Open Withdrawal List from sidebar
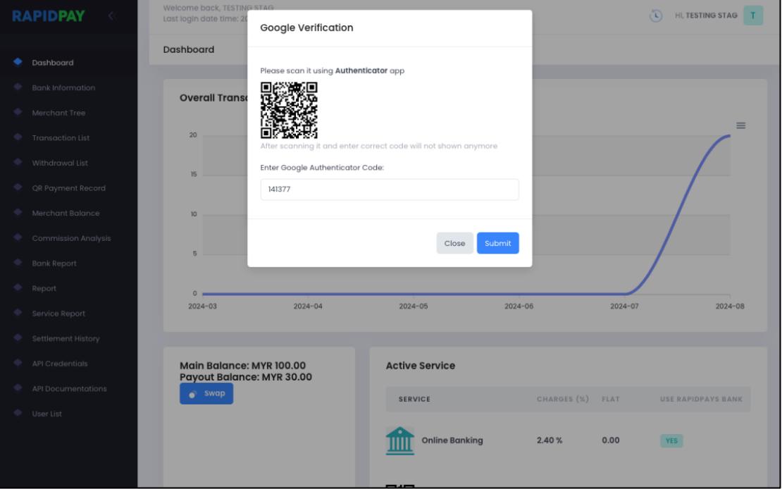This screenshot has width=782, height=489. [x=58, y=163]
